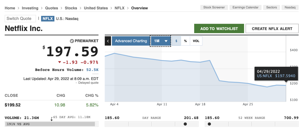Switch chart to percent view
Viewport: 303px width, 131px height.
pyautogui.click(x=185, y=41)
